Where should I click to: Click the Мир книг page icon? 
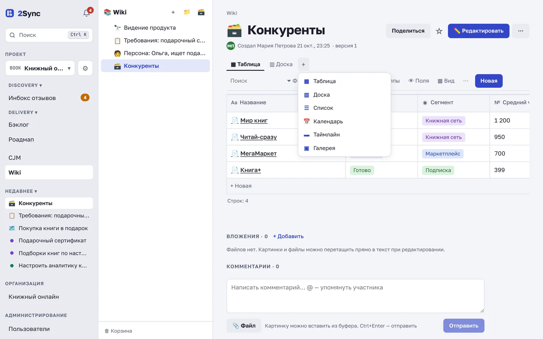click(235, 120)
